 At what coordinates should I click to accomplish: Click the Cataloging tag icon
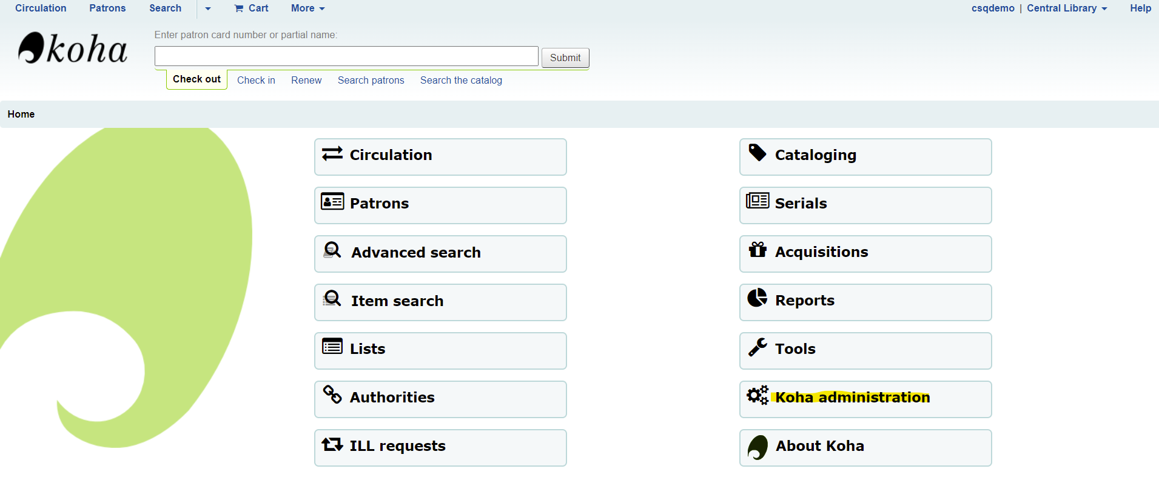pyautogui.click(x=758, y=153)
